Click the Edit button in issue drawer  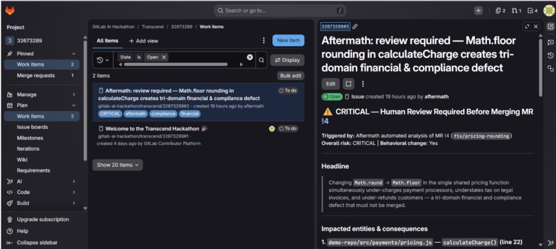tap(330, 84)
